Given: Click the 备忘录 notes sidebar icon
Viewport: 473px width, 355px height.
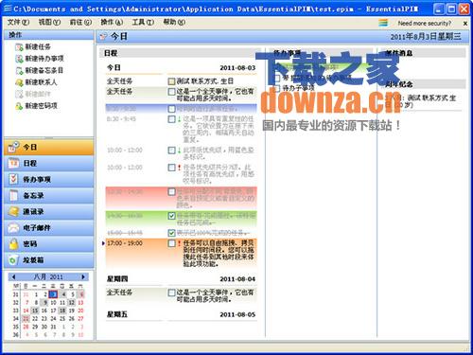Looking at the screenshot, I should point(13,195).
